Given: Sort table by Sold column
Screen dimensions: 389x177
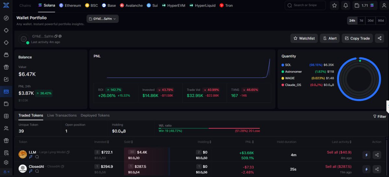Looking at the screenshot, I should pyautogui.click(x=128, y=142).
